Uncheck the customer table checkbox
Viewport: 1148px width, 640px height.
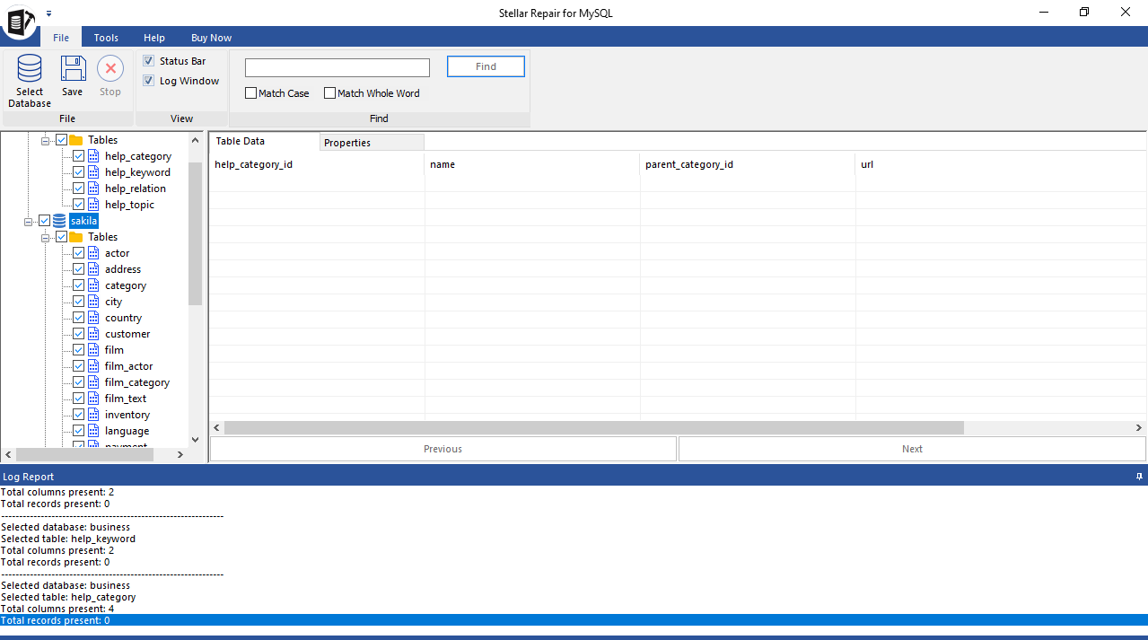click(x=79, y=334)
